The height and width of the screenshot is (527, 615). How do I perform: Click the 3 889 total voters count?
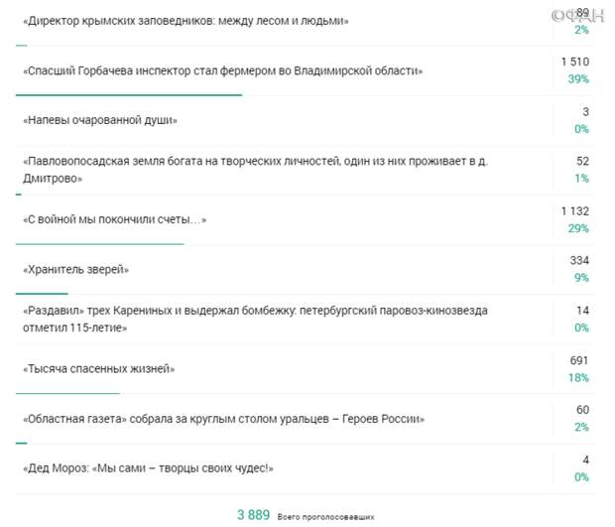click(x=253, y=514)
